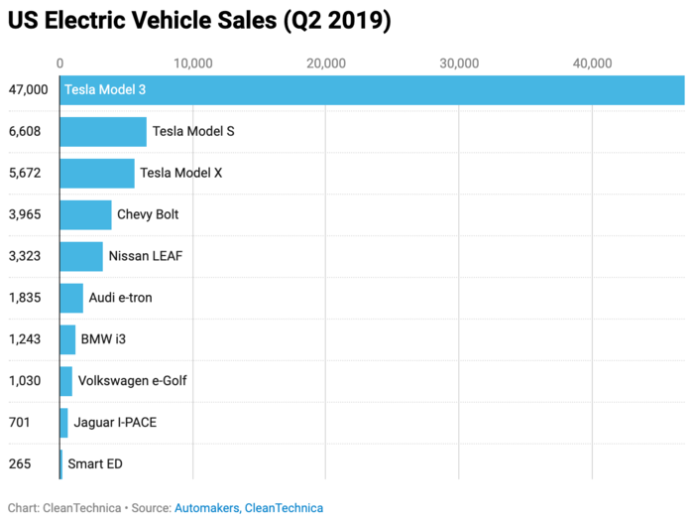Select the Volkswagen e-Golf label
Viewport: 694px width, 522px height.
pos(132,381)
